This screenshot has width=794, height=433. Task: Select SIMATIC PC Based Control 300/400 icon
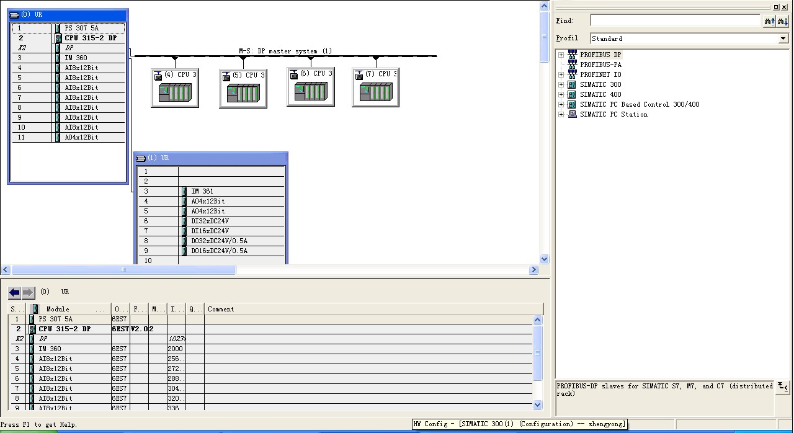tap(572, 104)
